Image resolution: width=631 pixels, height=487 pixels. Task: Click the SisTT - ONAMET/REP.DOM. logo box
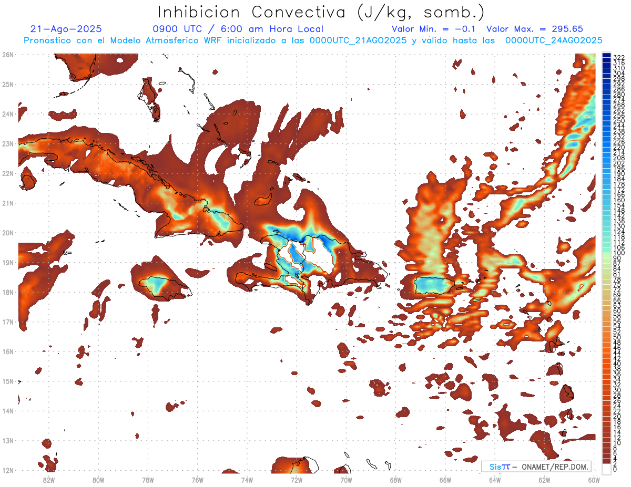click(x=536, y=467)
